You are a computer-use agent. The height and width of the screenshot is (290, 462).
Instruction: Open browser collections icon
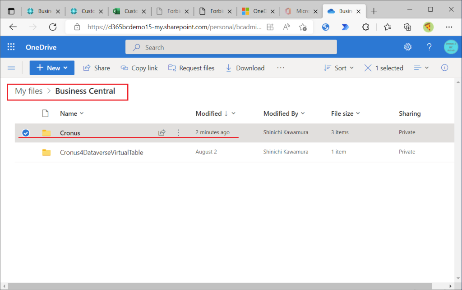[x=407, y=27]
